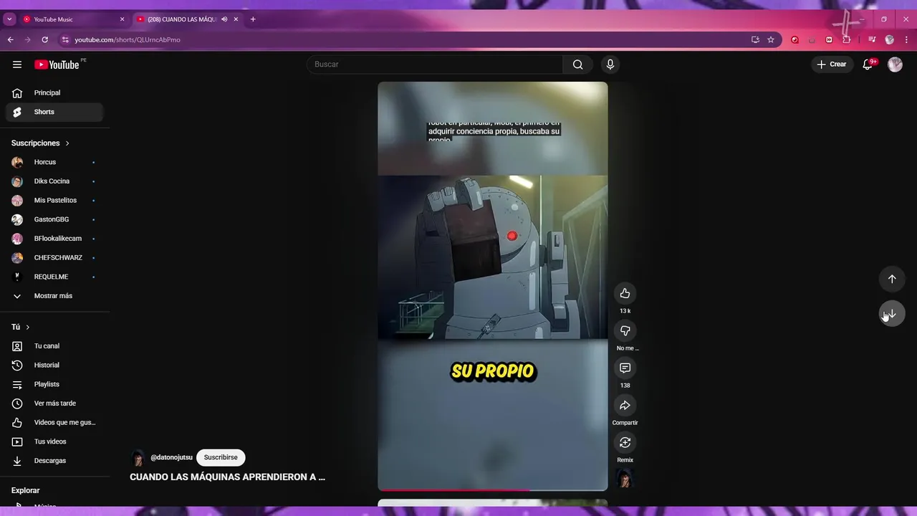Viewport: 917px width, 516px height.
Task: Open the media controls icon in Chrome
Action: (x=872, y=39)
